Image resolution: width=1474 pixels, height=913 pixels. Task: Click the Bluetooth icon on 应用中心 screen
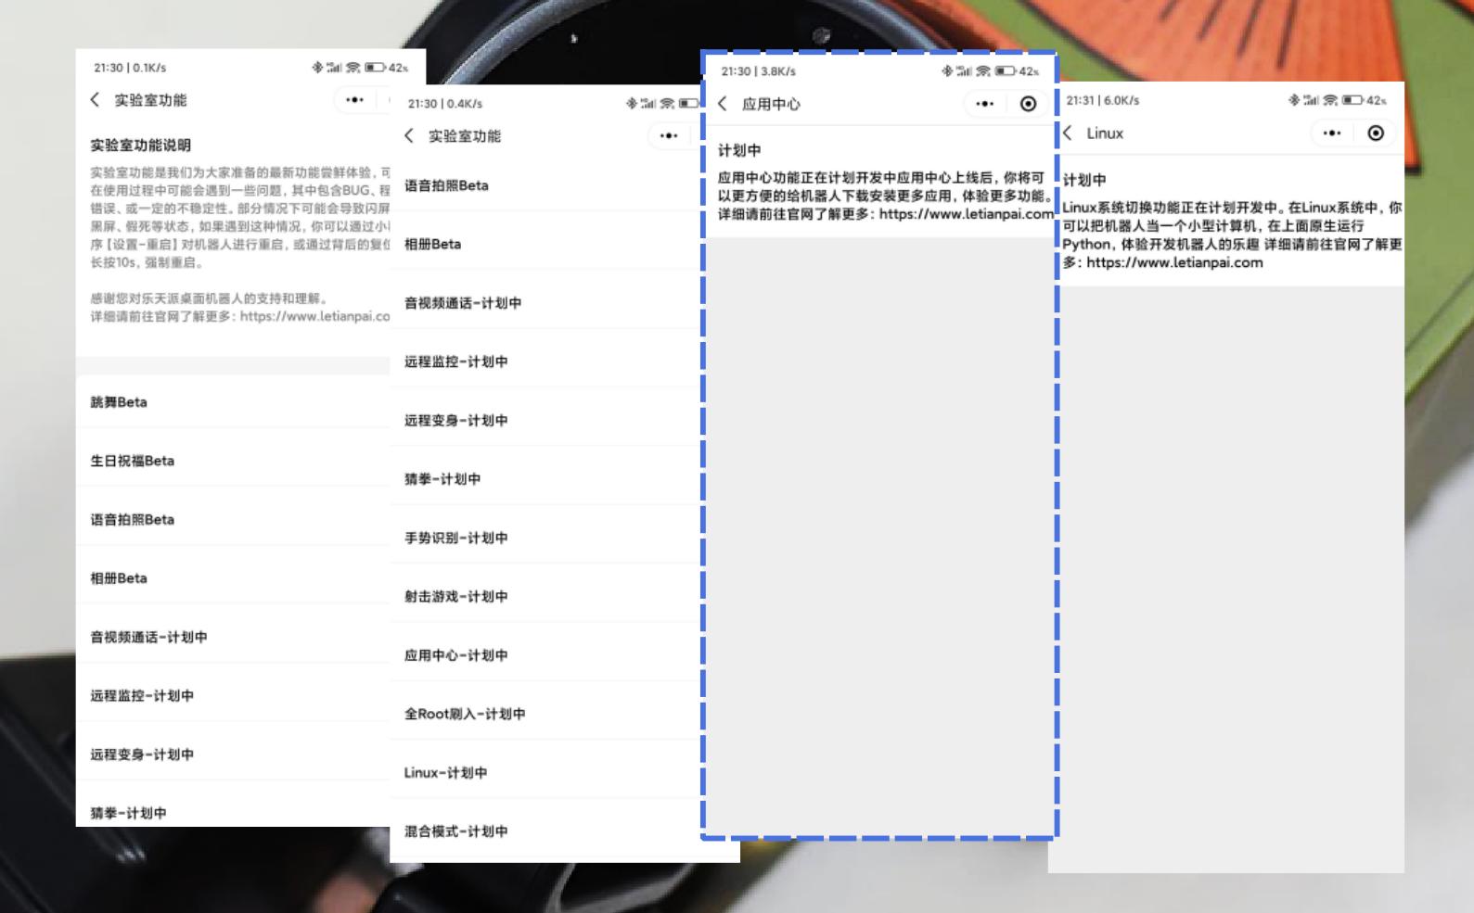click(x=947, y=71)
